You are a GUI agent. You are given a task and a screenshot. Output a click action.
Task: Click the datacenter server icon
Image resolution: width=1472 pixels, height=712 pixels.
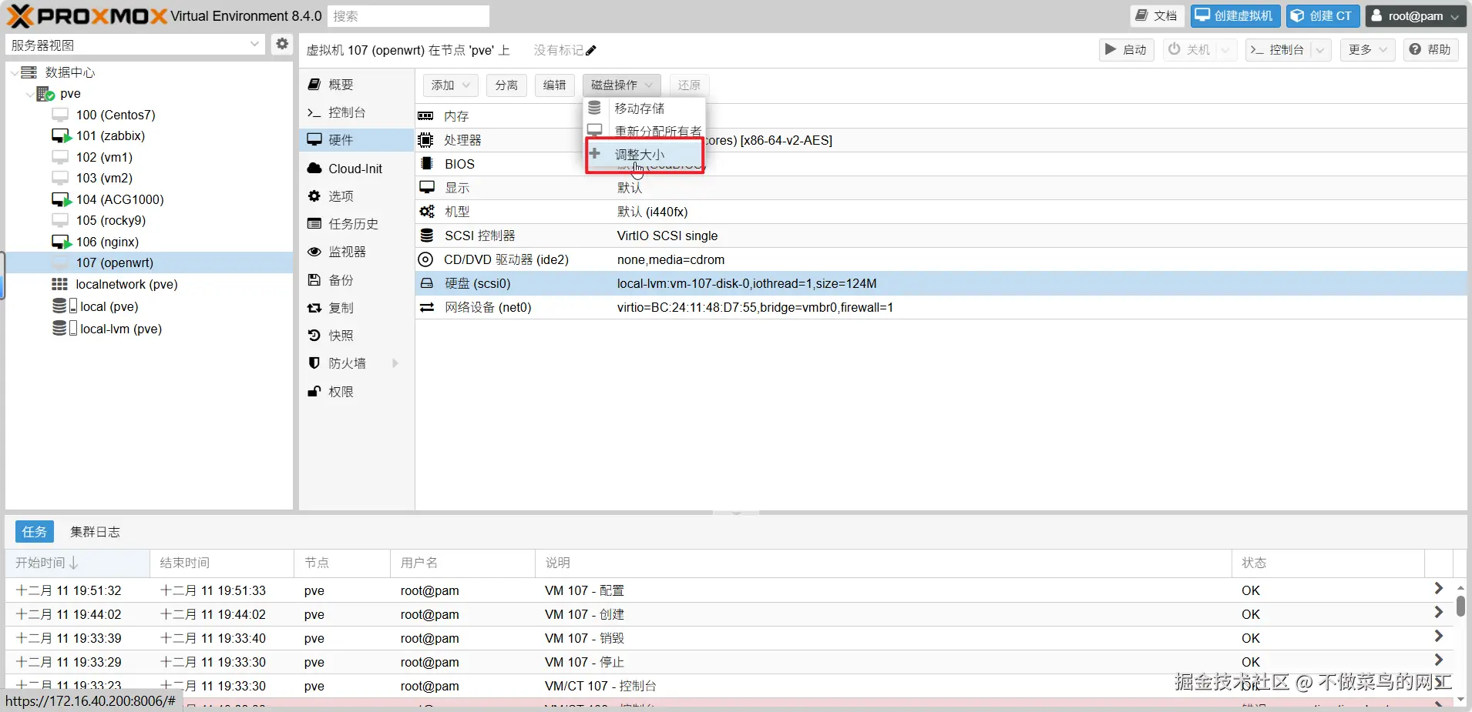[x=29, y=72]
